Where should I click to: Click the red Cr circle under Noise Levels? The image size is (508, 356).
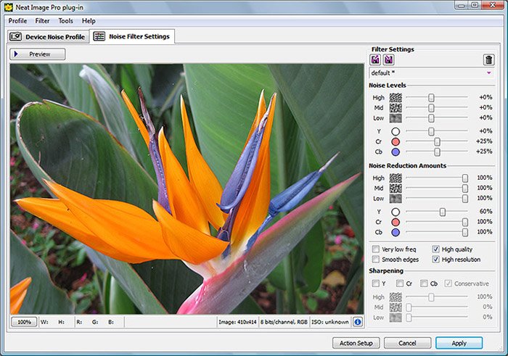(396, 141)
